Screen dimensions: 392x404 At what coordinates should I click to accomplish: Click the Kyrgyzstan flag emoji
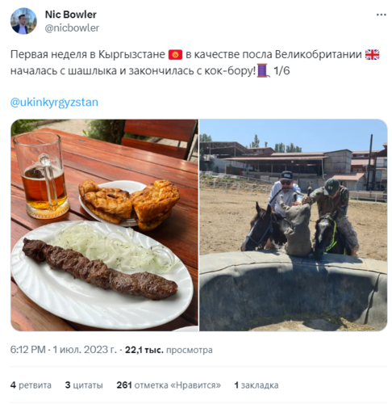[175, 55]
